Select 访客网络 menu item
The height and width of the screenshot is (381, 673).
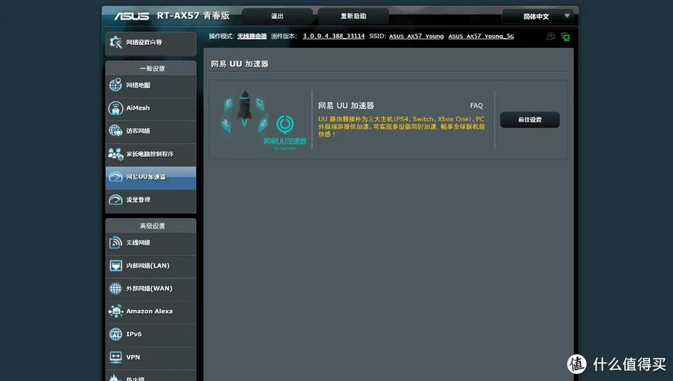pyautogui.click(x=150, y=131)
